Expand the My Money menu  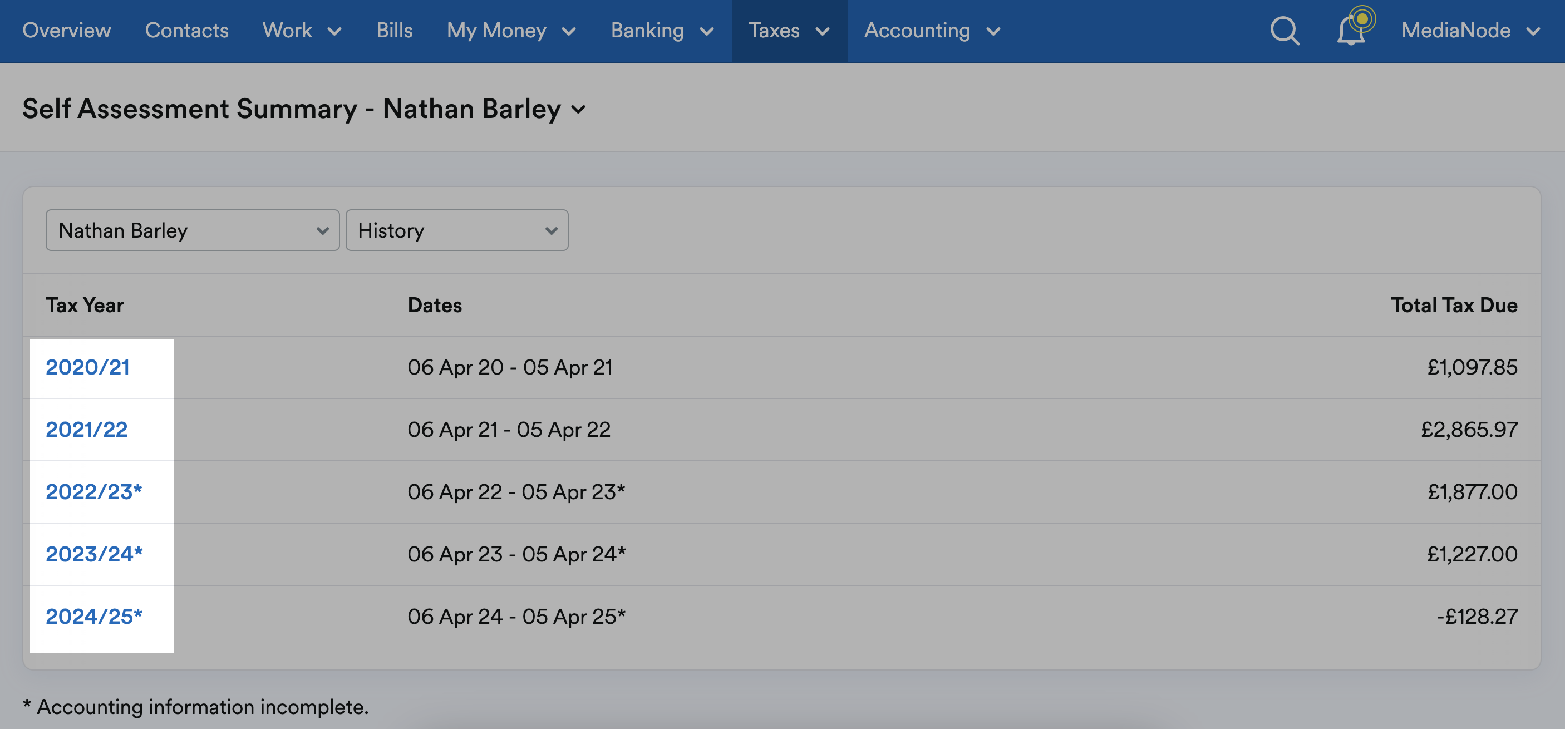(x=511, y=31)
